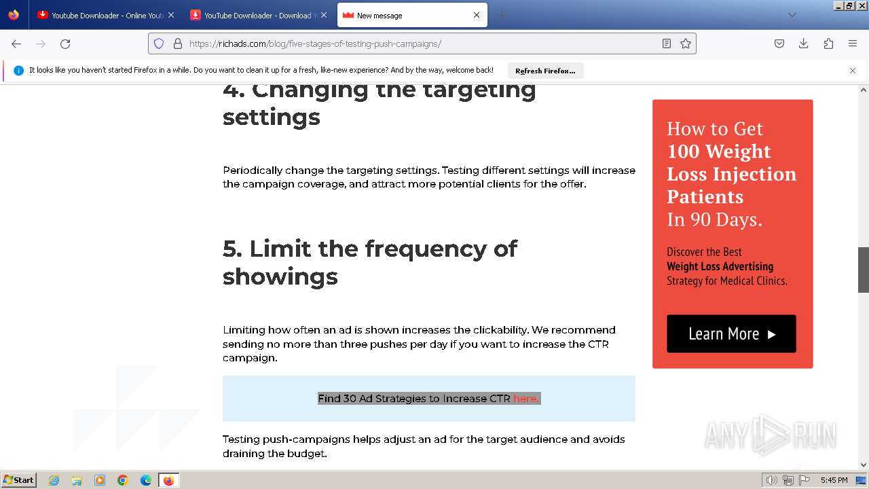Screen dimensions: 869x489
Task: Go forward one page
Action: coord(41,43)
